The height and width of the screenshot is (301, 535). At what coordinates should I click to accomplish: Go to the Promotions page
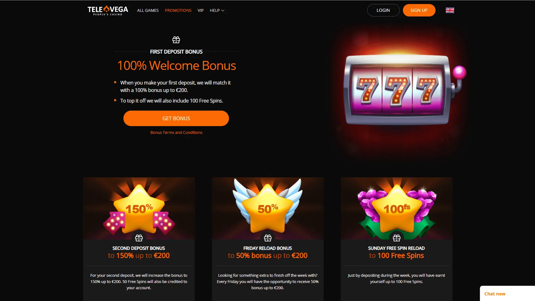178,10
